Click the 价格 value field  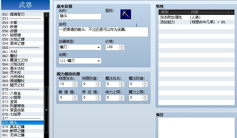(x=112, y=47)
